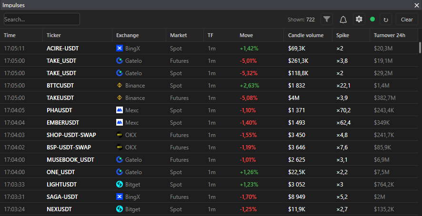422x216 pixels.
Task: Click the bell notifications icon
Action: (343, 20)
